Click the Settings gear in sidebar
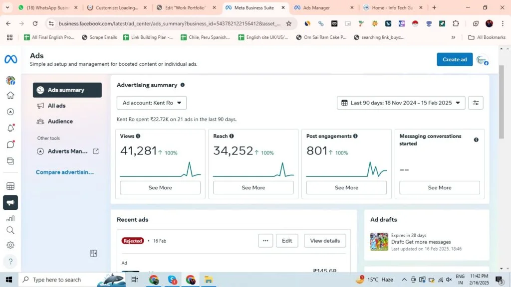The height and width of the screenshot is (287, 511). [10, 245]
